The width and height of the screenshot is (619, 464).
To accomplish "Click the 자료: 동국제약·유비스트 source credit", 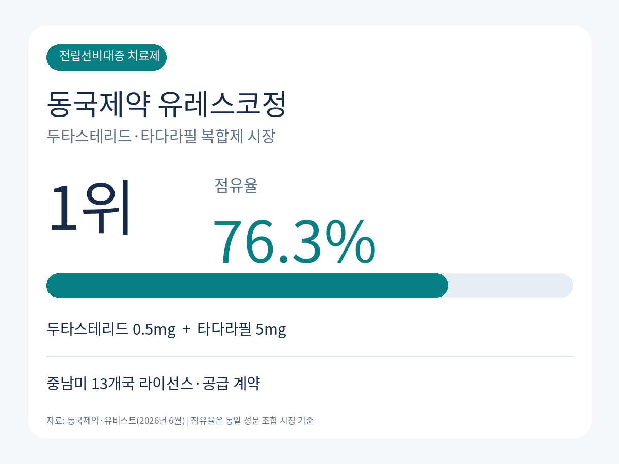I will pyautogui.click(x=91, y=420).
